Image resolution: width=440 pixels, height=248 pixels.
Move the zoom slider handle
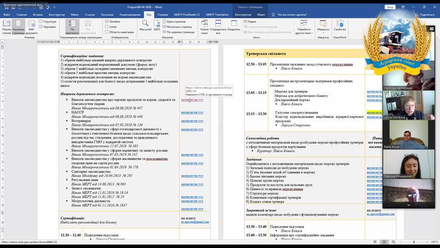coord(414,242)
